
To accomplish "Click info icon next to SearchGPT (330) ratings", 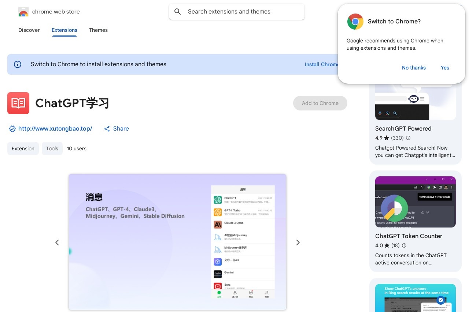I will (x=408, y=138).
